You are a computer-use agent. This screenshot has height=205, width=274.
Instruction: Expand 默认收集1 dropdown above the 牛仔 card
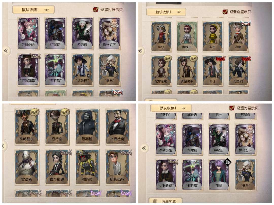pos(166,12)
